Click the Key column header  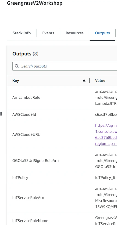16,80
